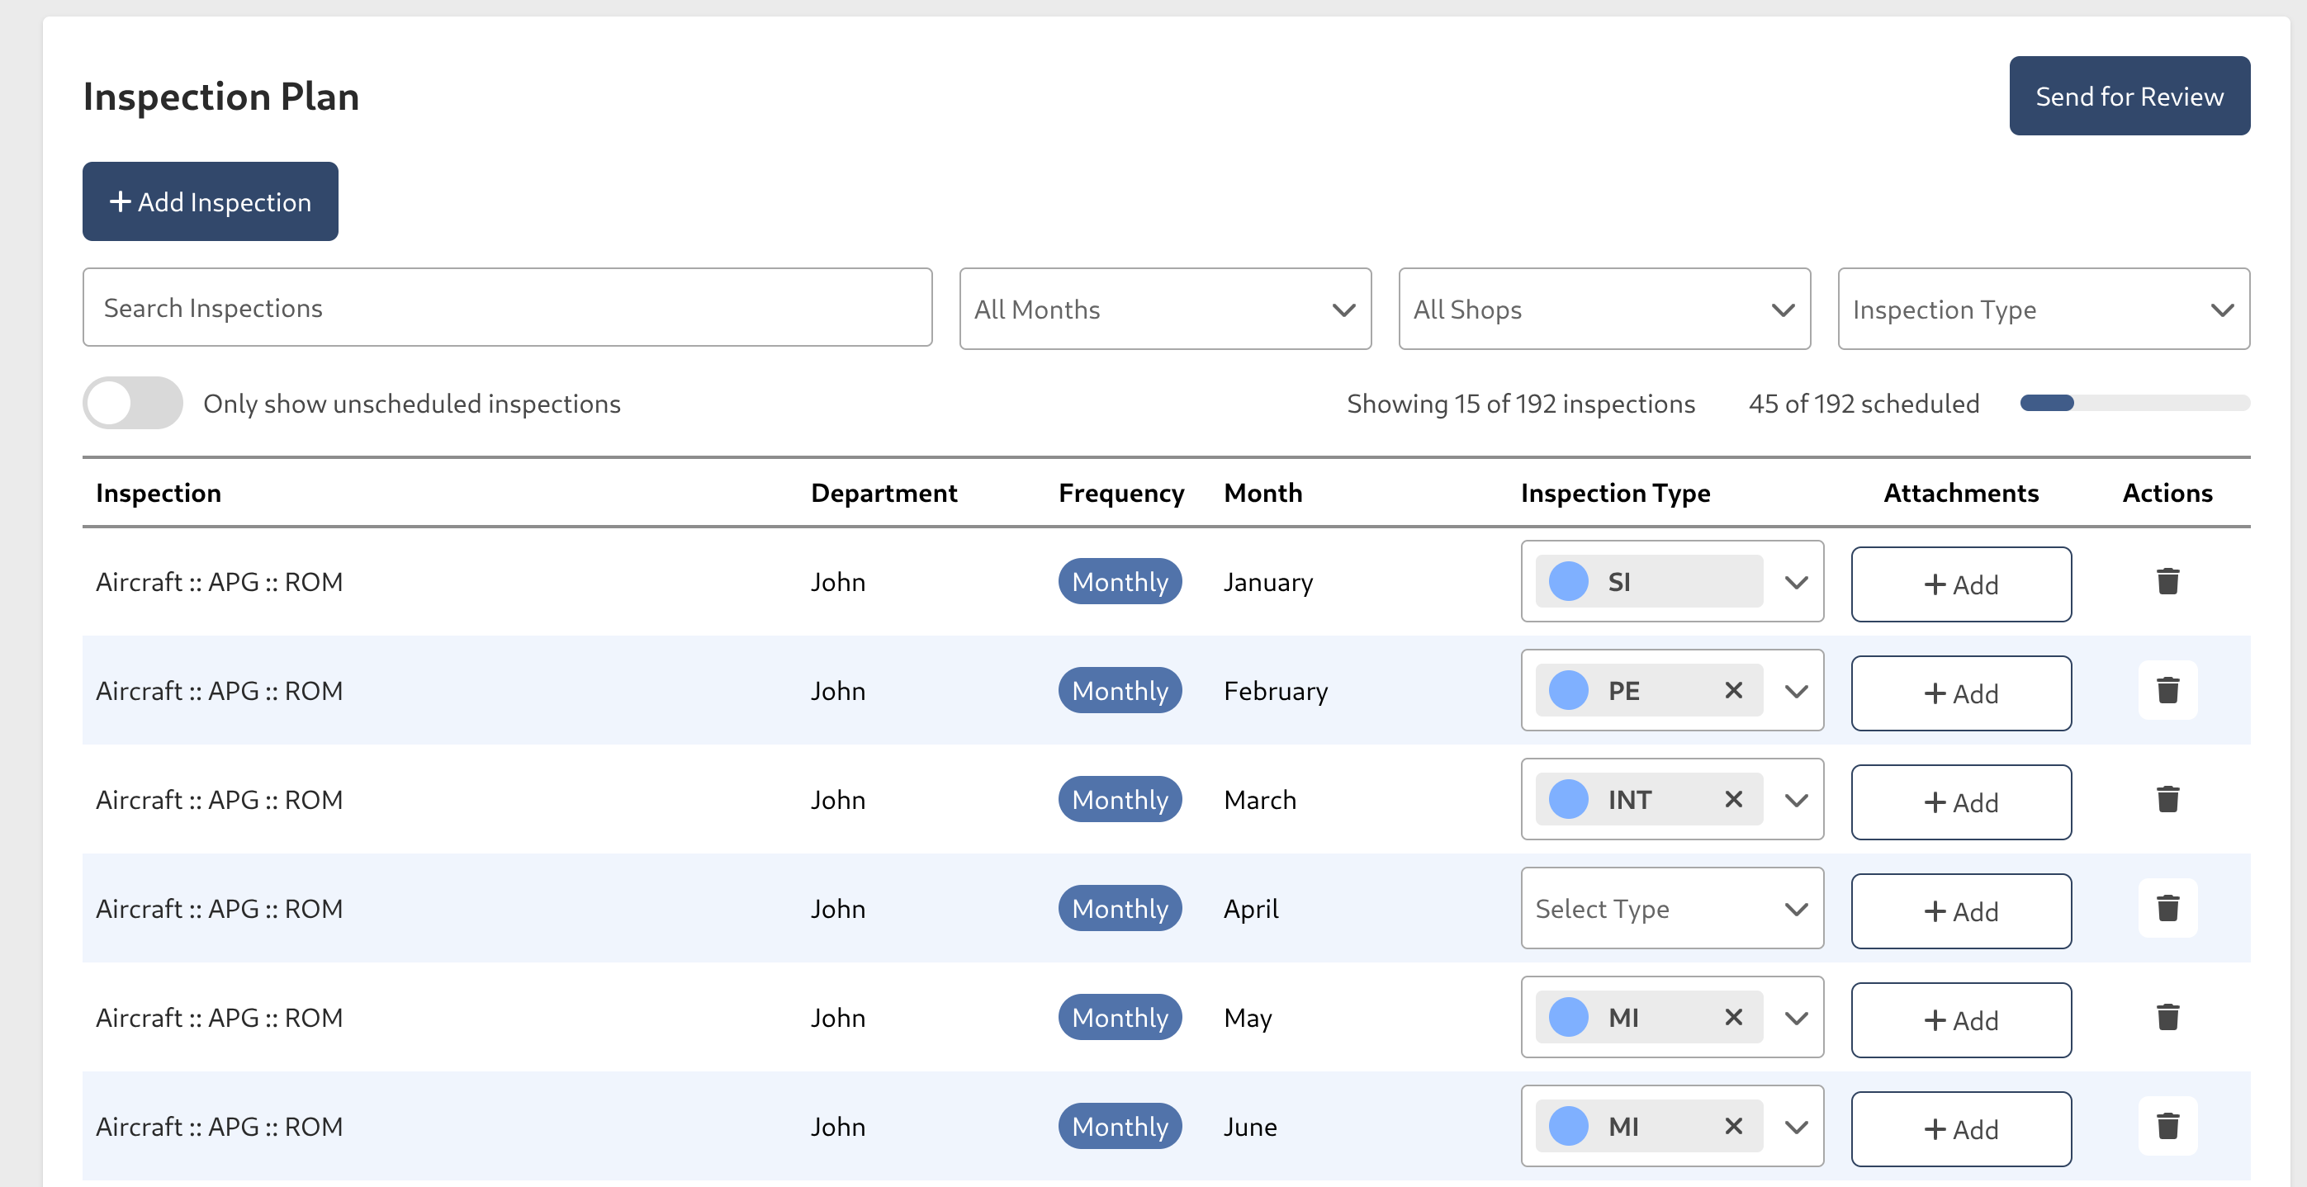Click trash icon for February inspection
This screenshot has height=1187, width=2307.
(x=2167, y=690)
